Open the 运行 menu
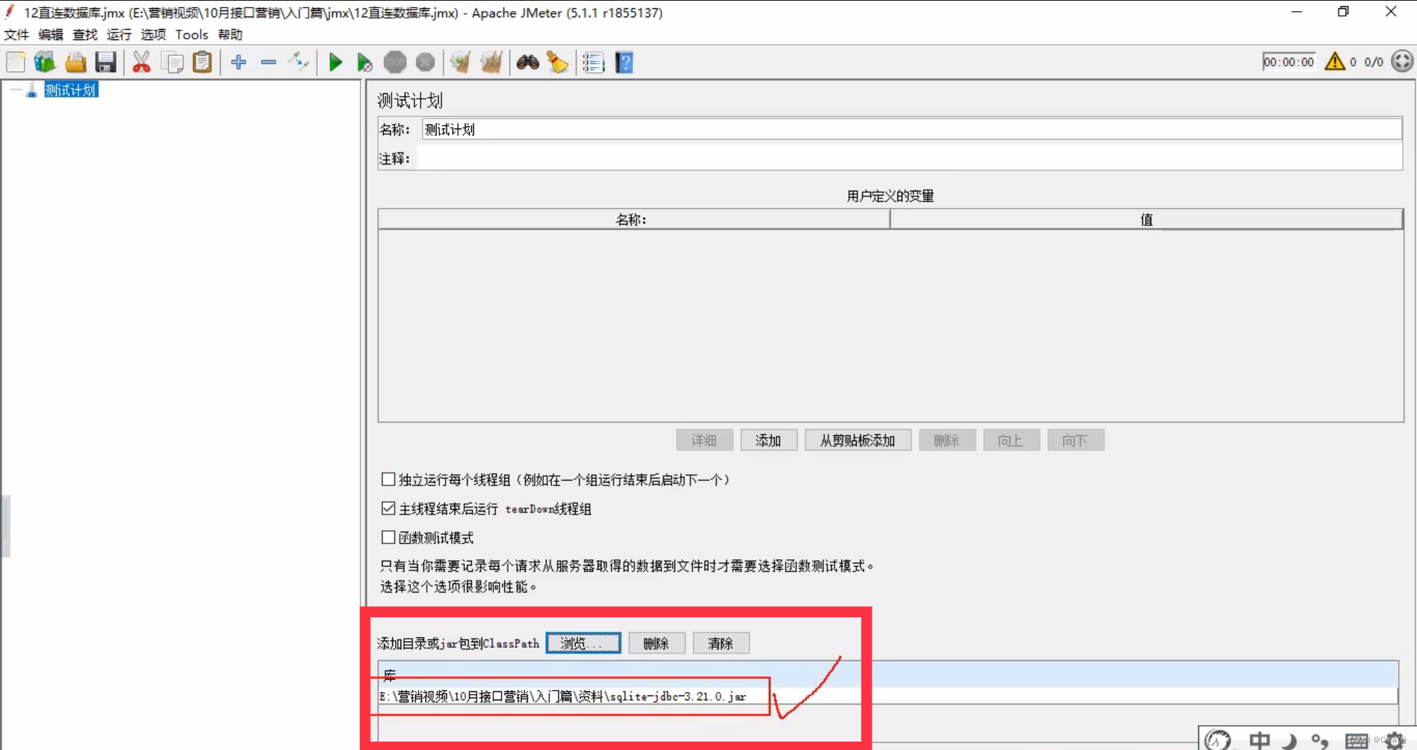The image size is (1417, 750). point(119,35)
